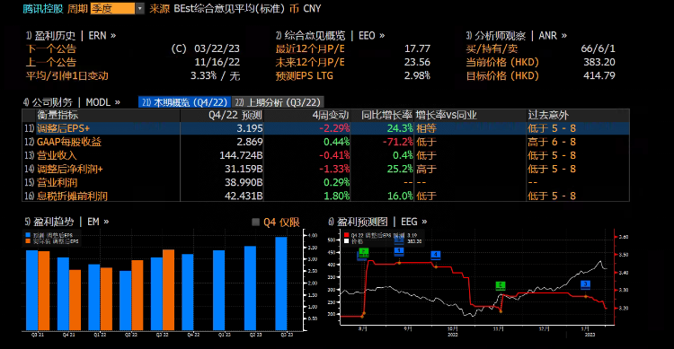Switch to the 上期分析 (Q3/22) tab
This screenshot has width=674, height=349.
tap(278, 102)
